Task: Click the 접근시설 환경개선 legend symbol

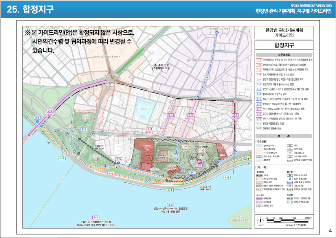Action: 290,179
